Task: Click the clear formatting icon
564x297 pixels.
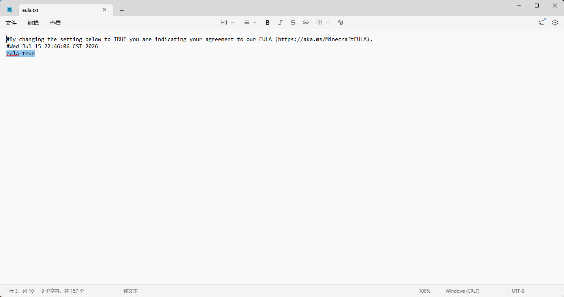Action: [x=340, y=23]
